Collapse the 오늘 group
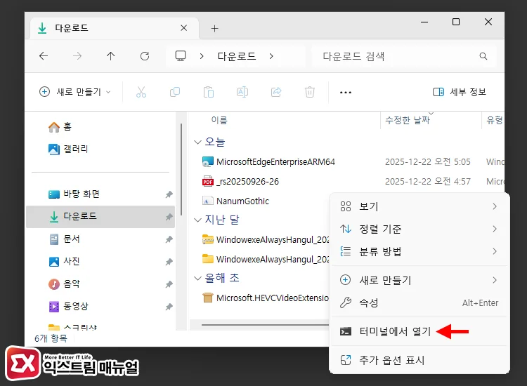The image size is (527, 386). 197,142
